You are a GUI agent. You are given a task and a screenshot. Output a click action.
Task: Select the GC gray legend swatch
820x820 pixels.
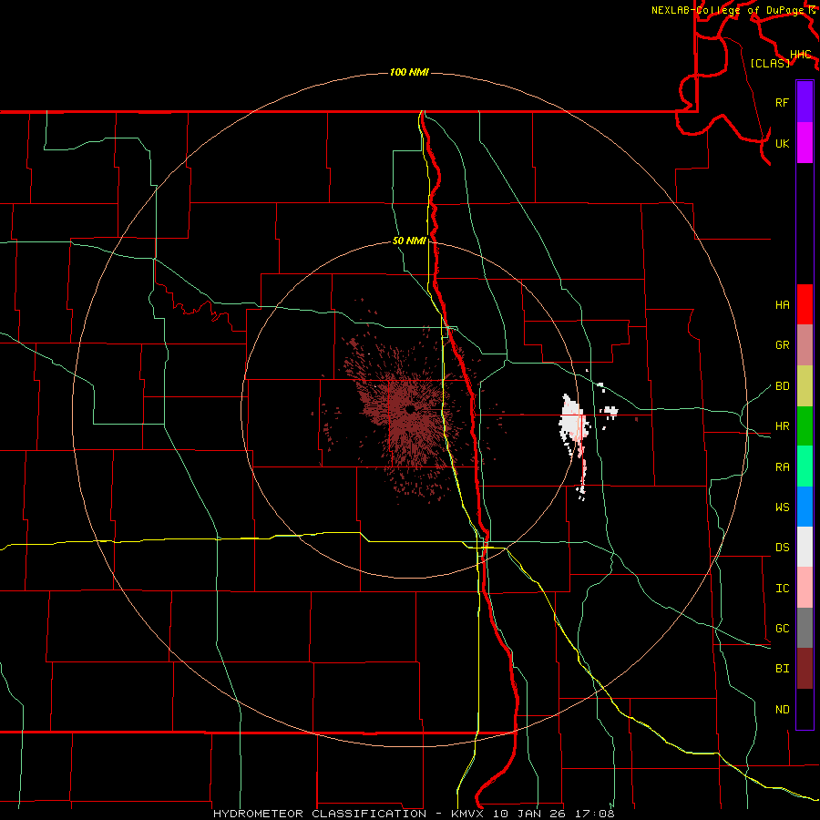tap(805, 628)
